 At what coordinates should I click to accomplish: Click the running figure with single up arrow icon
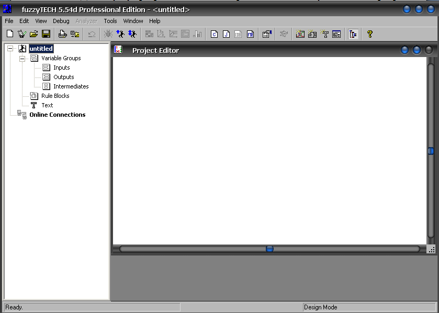pyautogui.click(x=120, y=34)
